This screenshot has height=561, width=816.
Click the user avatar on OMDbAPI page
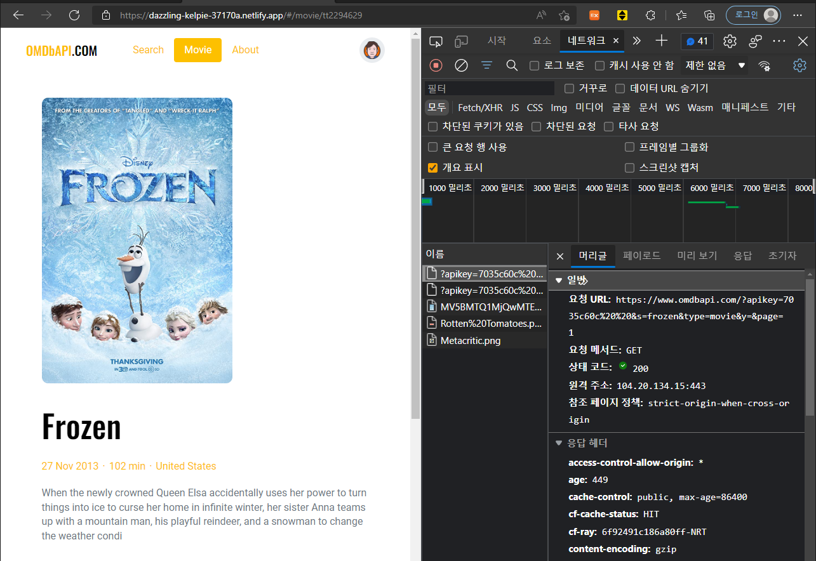(372, 50)
